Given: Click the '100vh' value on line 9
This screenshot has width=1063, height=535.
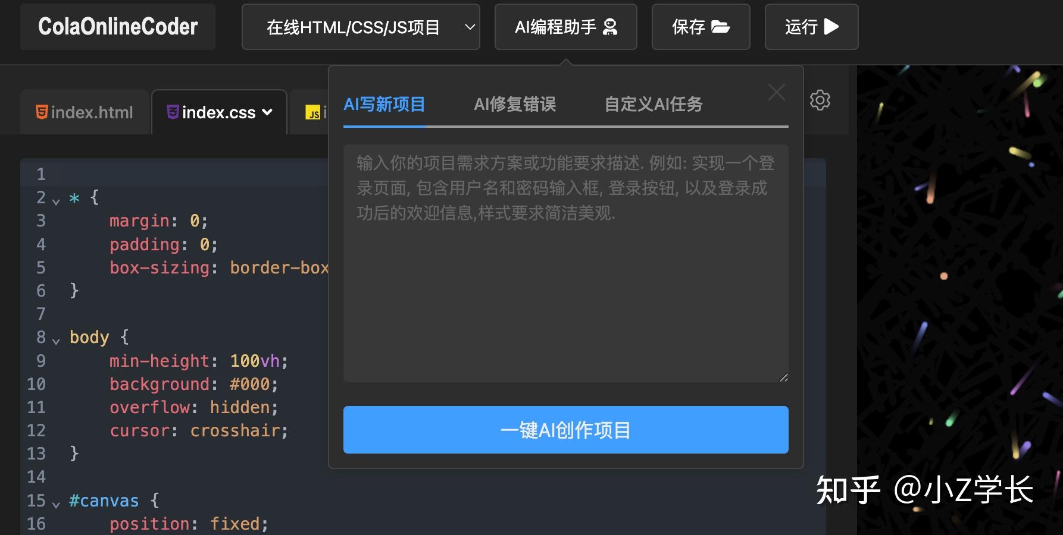Looking at the screenshot, I should 255,361.
